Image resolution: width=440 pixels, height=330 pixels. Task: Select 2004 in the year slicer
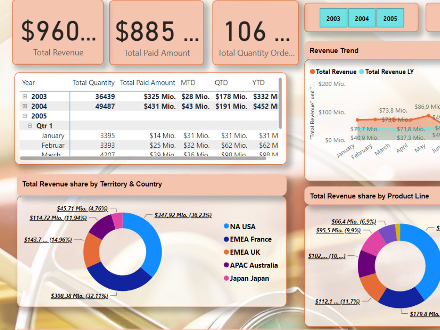click(x=362, y=18)
